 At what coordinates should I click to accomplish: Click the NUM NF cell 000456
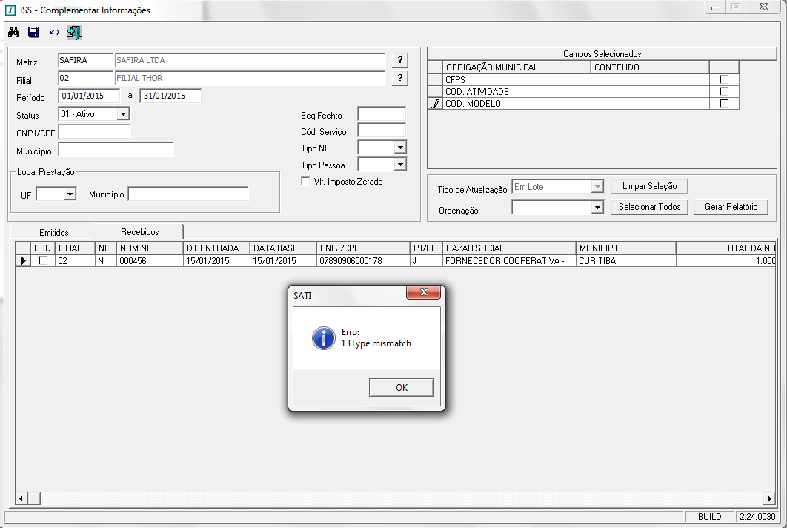(x=150, y=261)
